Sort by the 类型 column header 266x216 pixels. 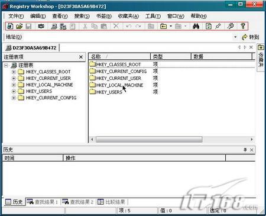coord(171,57)
